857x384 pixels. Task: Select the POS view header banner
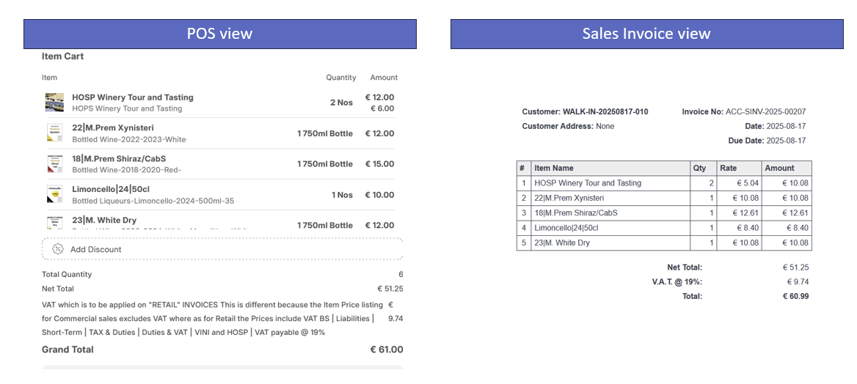tap(219, 34)
